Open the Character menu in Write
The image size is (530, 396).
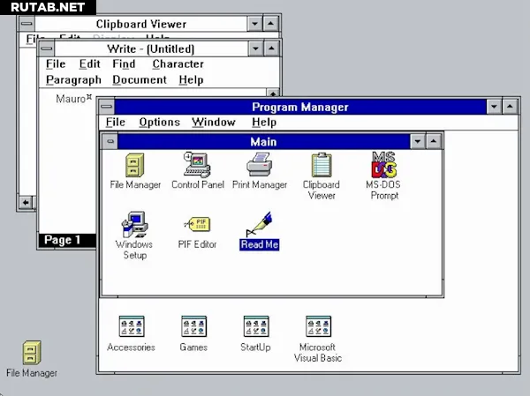[178, 64]
